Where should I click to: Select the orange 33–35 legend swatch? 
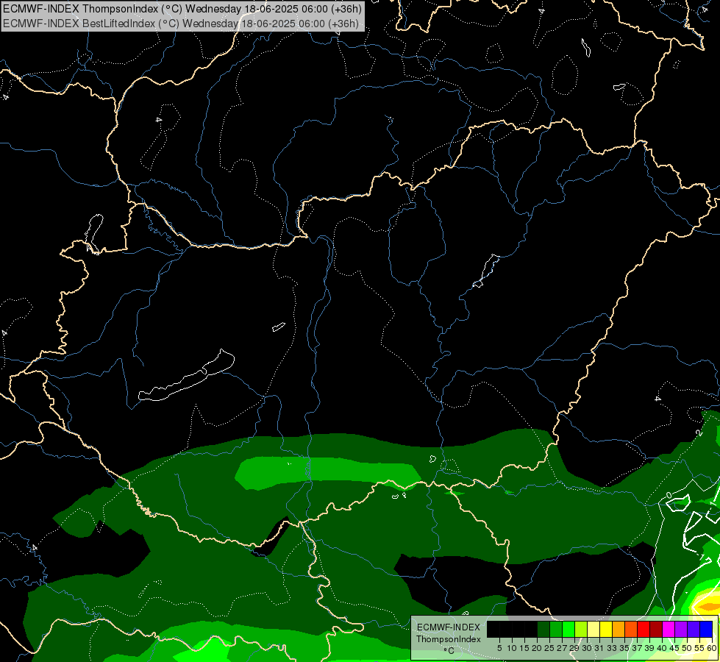pos(619,629)
